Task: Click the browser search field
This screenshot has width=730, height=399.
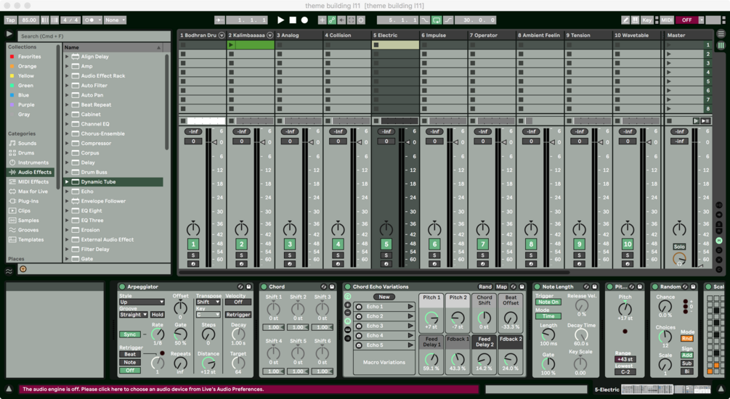Action: [94, 36]
